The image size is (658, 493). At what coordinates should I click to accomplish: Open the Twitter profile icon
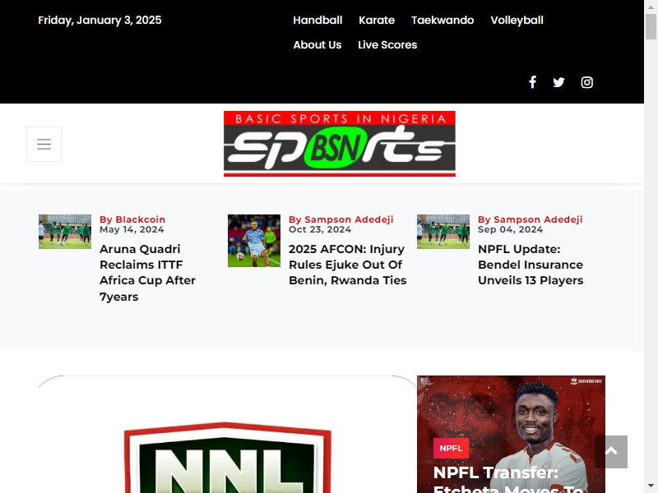point(558,82)
